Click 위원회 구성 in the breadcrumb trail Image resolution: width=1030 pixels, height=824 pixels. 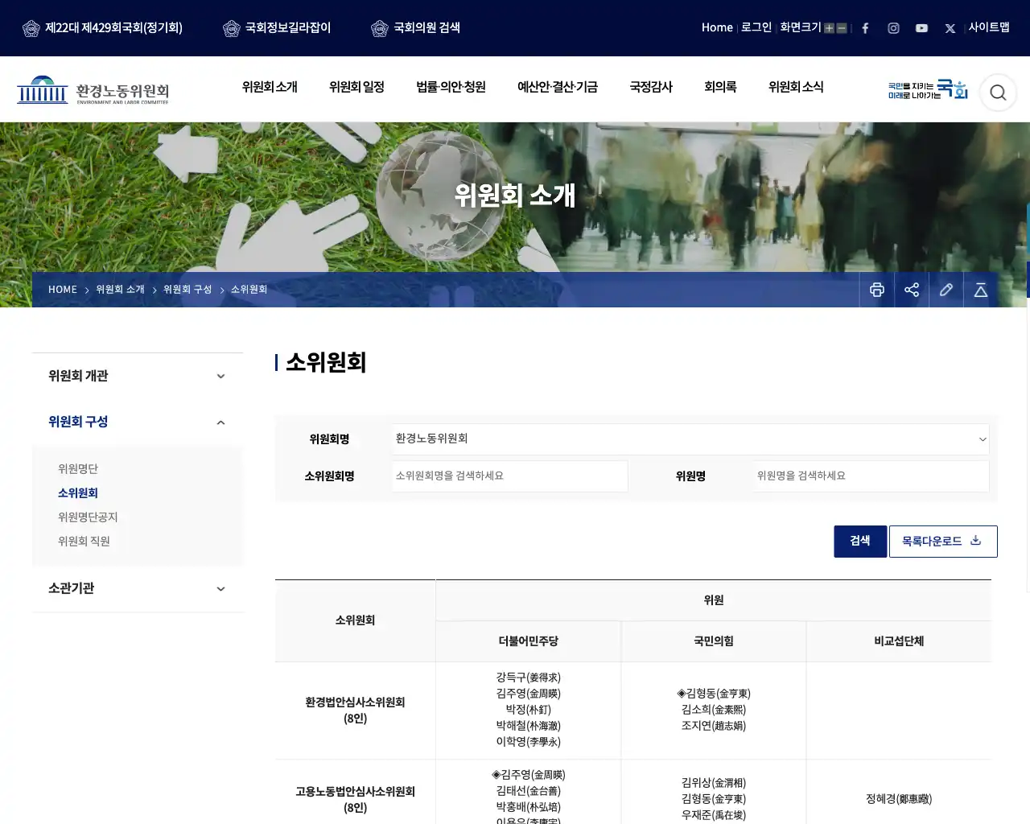pos(187,290)
